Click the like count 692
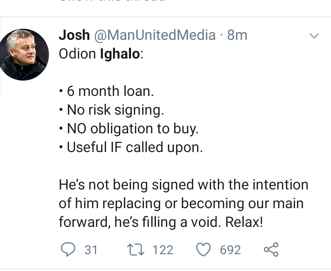331x271 pixels. click(x=230, y=250)
